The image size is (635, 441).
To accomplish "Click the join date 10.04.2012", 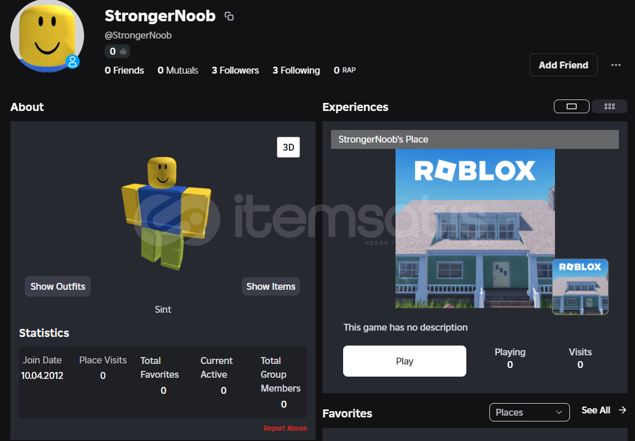I will click(x=42, y=375).
